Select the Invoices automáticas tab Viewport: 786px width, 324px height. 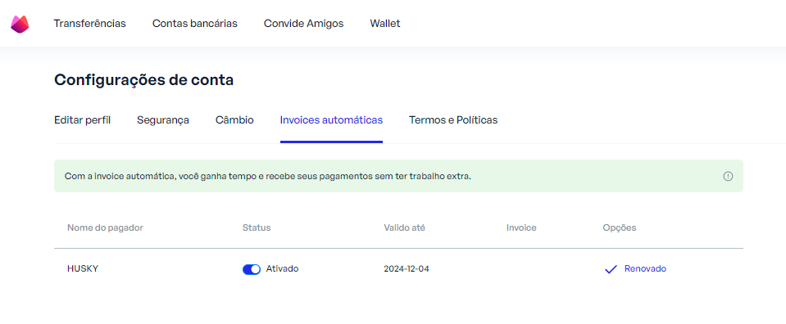tap(331, 120)
